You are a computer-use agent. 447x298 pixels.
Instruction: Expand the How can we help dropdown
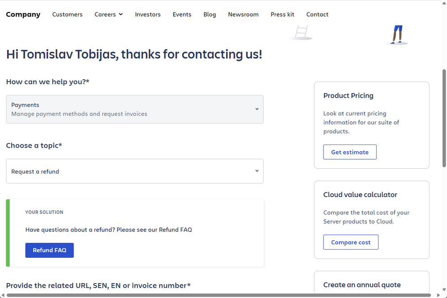click(x=135, y=109)
